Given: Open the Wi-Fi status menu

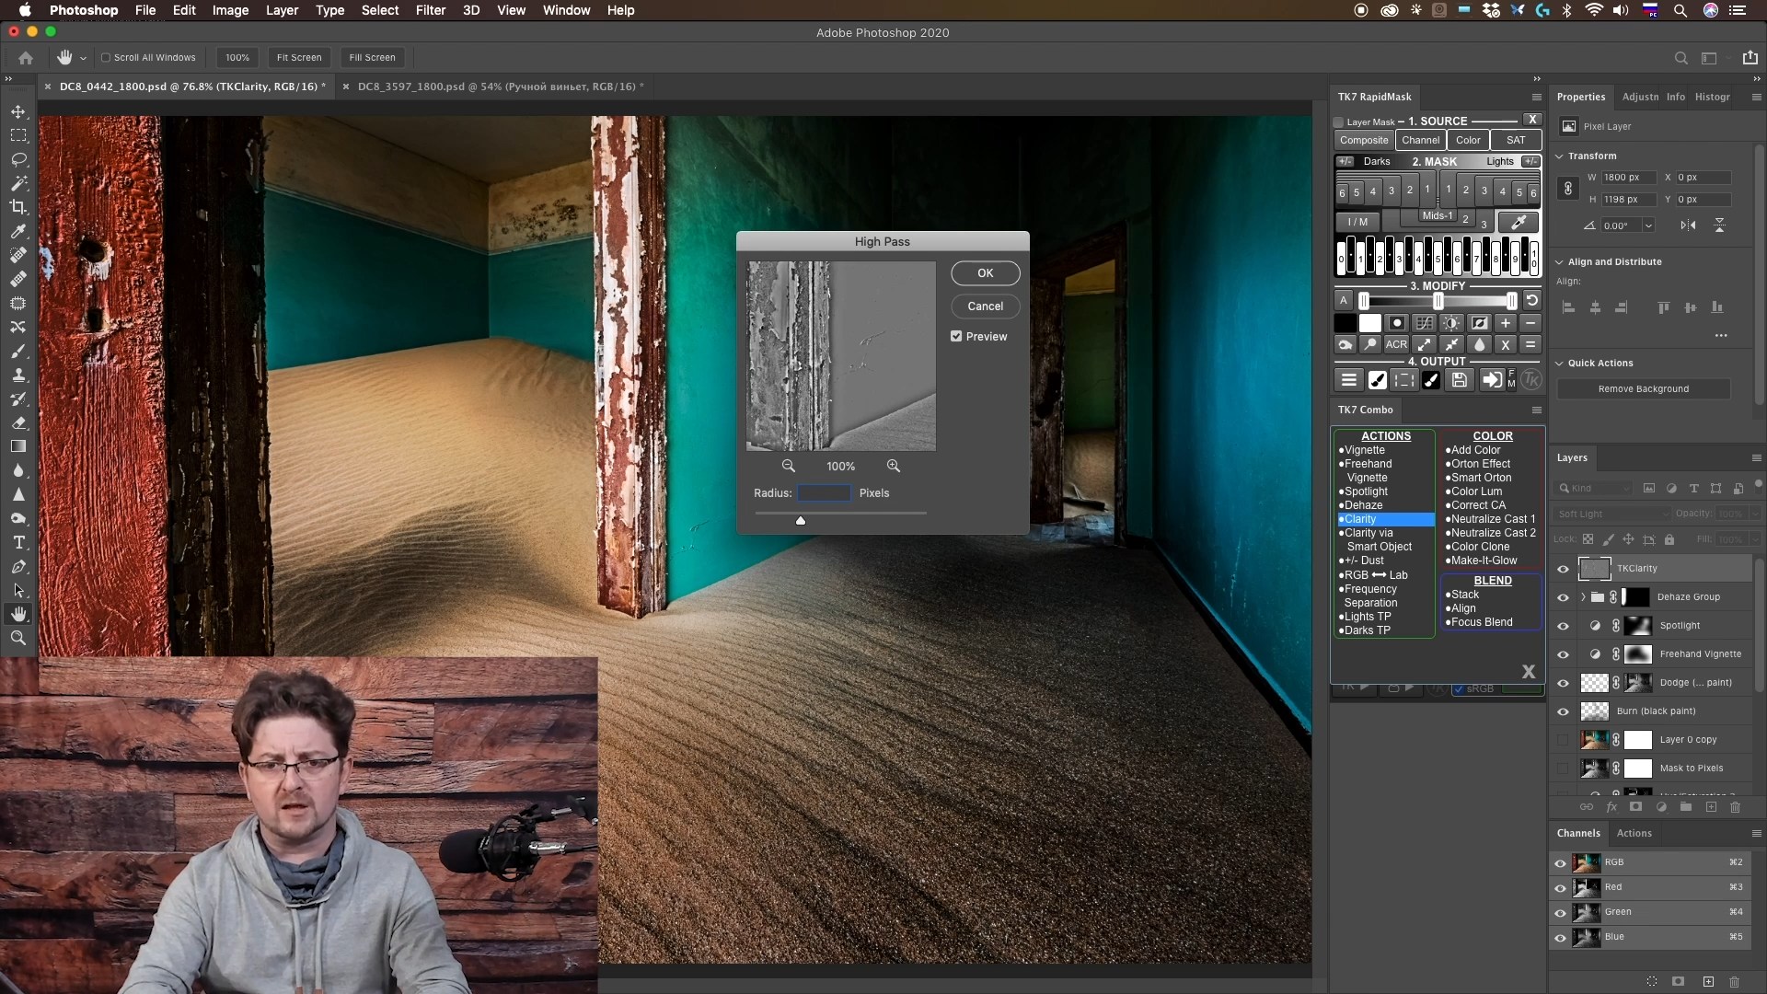Looking at the screenshot, I should [x=1593, y=10].
